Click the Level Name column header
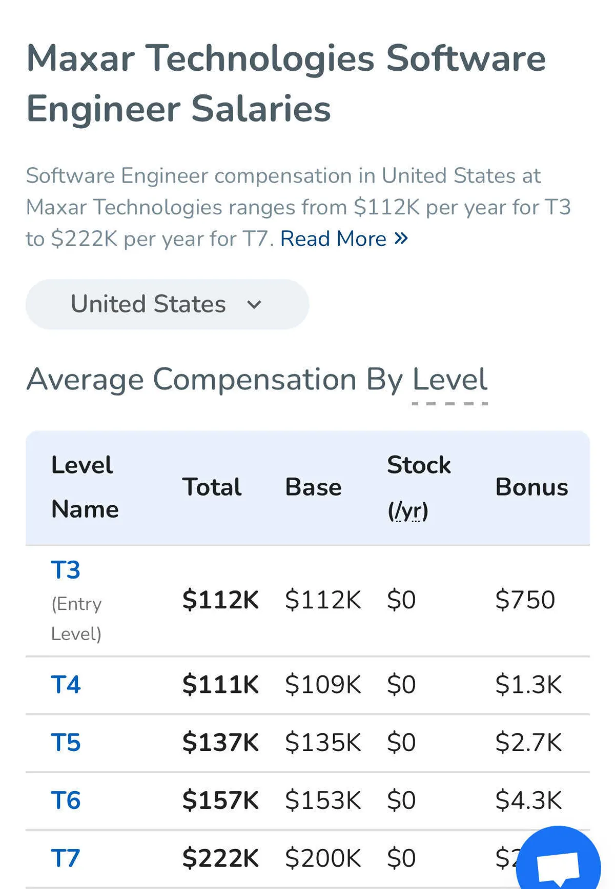This screenshot has height=889, width=615. [85, 487]
